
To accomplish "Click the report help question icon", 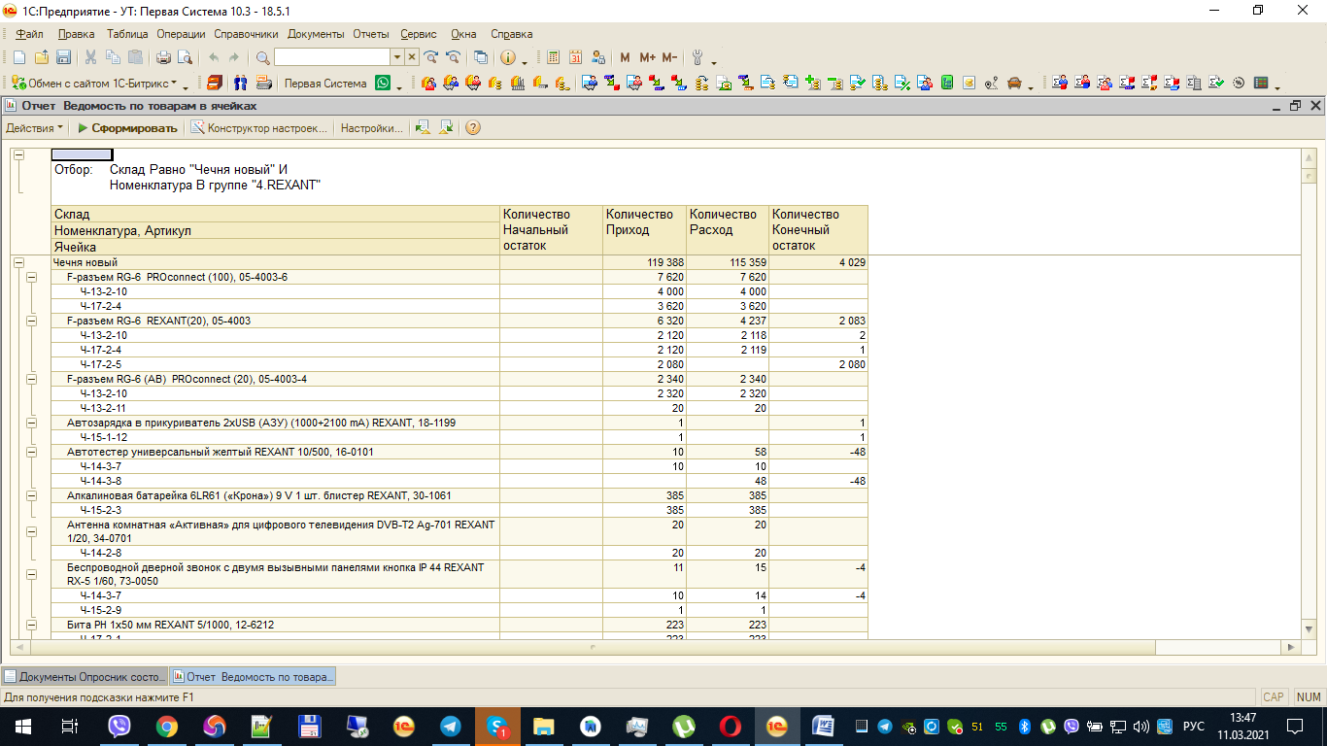I will 473,127.
